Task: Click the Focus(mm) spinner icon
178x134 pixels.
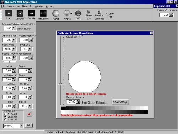Action: 31,58
